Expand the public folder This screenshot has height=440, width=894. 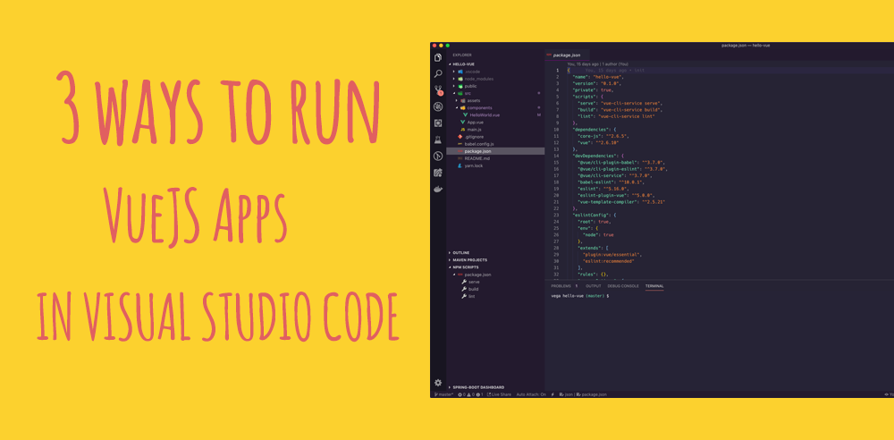coord(470,86)
